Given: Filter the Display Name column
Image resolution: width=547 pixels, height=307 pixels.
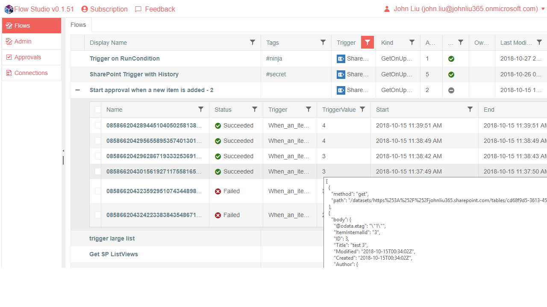Looking at the screenshot, I should pyautogui.click(x=253, y=42).
